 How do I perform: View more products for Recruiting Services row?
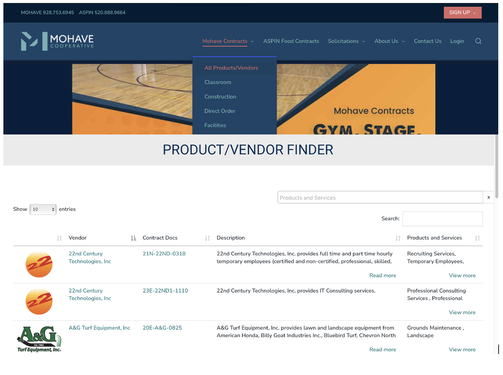(x=462, y=276)
